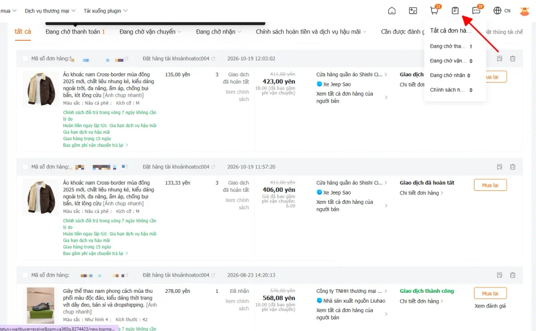Screen dimensions: 536x331
Task: Delete the order placed at 12:03:02 via trash icon
Action: click(512, 59)
